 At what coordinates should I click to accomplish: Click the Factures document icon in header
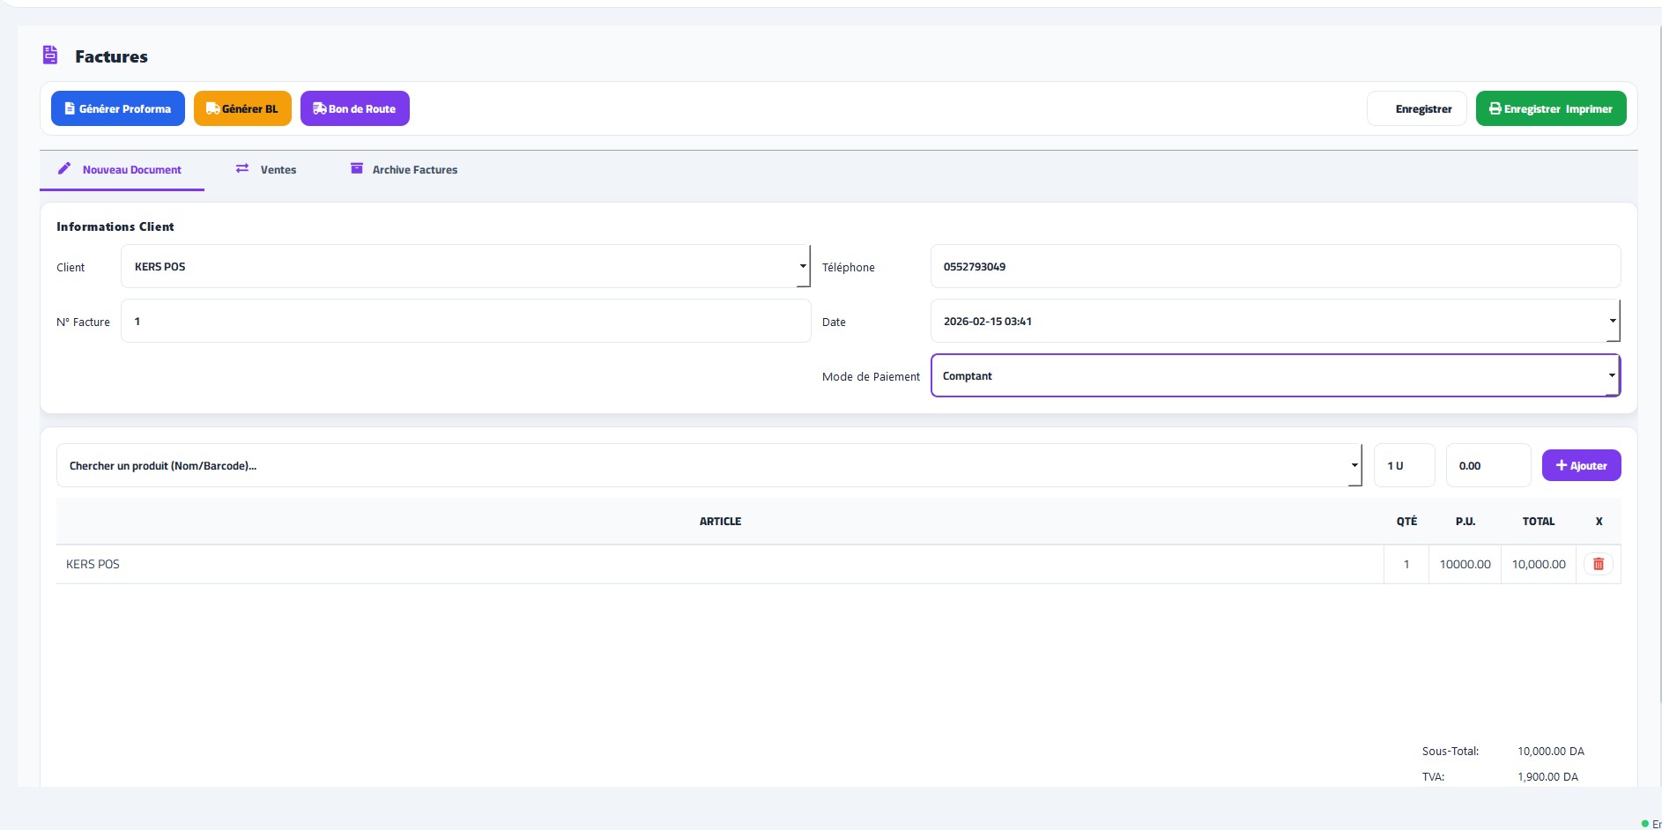[50, 56]
